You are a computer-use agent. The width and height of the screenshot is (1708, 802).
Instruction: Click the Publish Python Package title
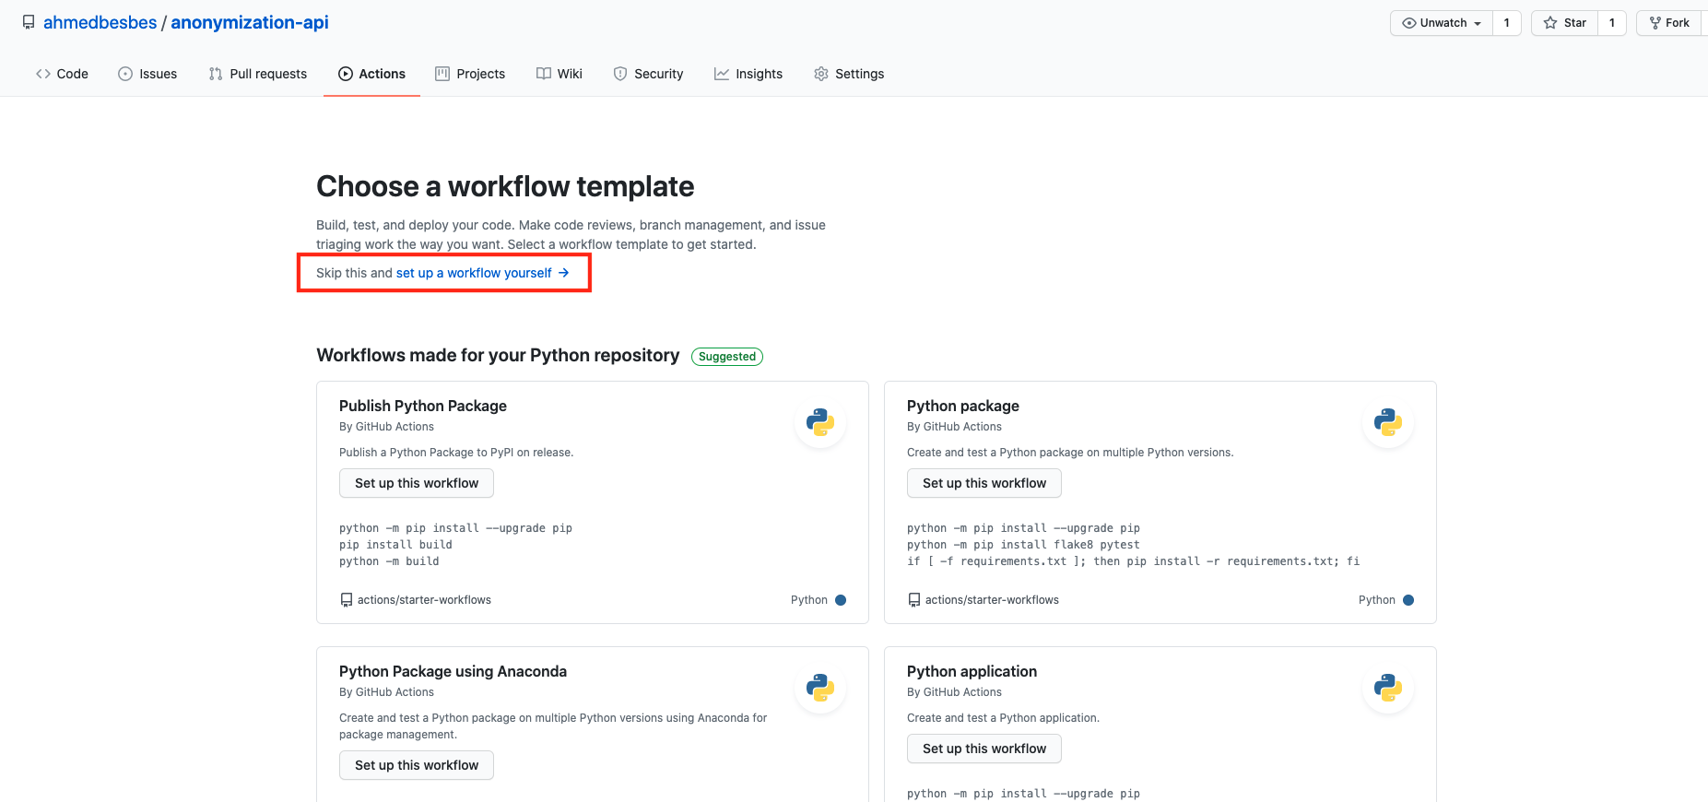coord(423,406)
